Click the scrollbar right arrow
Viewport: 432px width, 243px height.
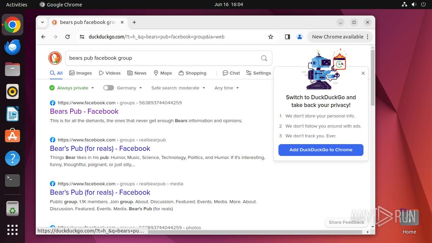pos(368,232)
